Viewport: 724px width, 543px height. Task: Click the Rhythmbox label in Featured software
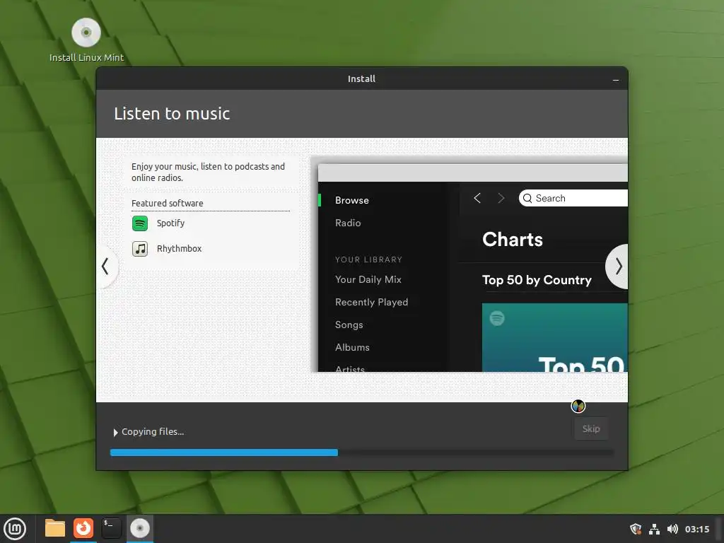(179, 249)
